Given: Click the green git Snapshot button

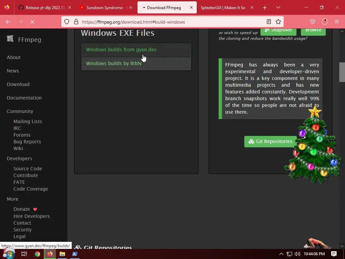Looking at the screenshot, I should (278, 31).
